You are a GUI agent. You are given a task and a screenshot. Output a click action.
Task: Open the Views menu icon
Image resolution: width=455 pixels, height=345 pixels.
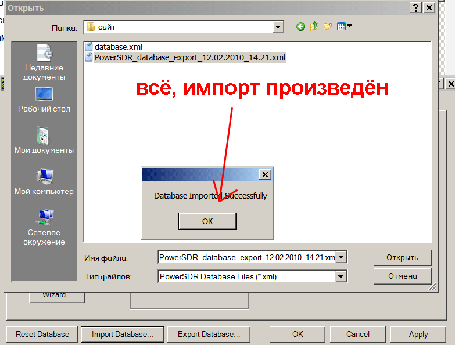click(345, 26)
